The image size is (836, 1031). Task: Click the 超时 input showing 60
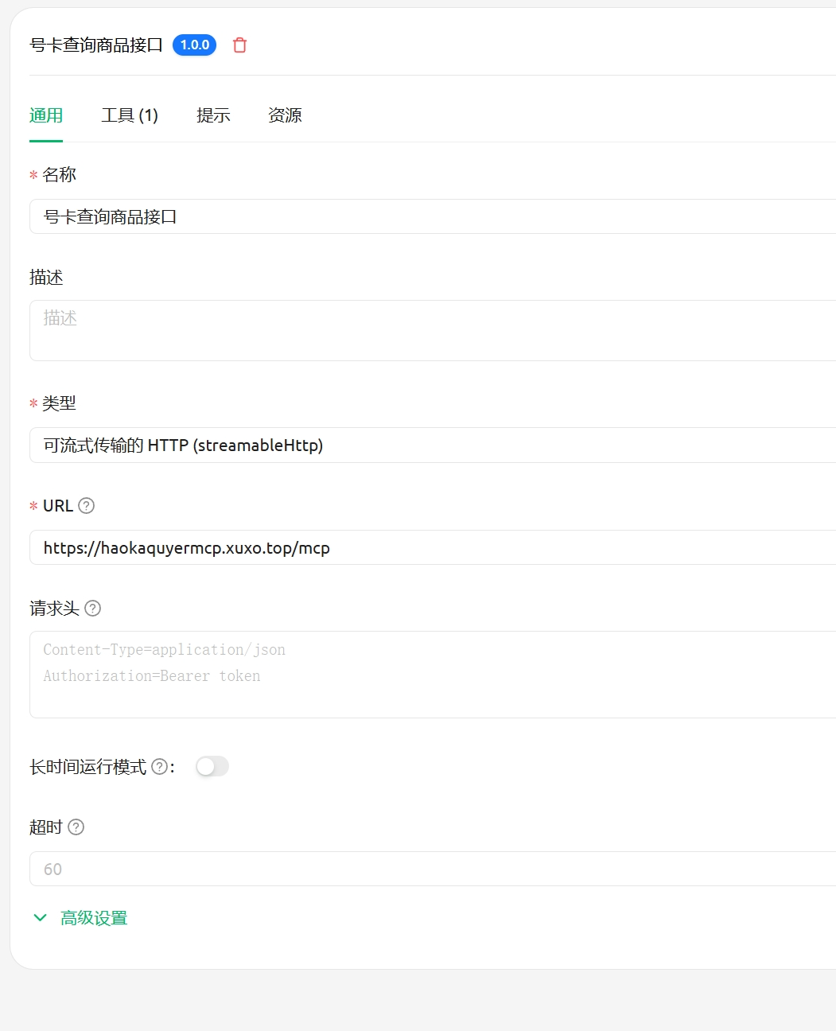click(430, 869)
